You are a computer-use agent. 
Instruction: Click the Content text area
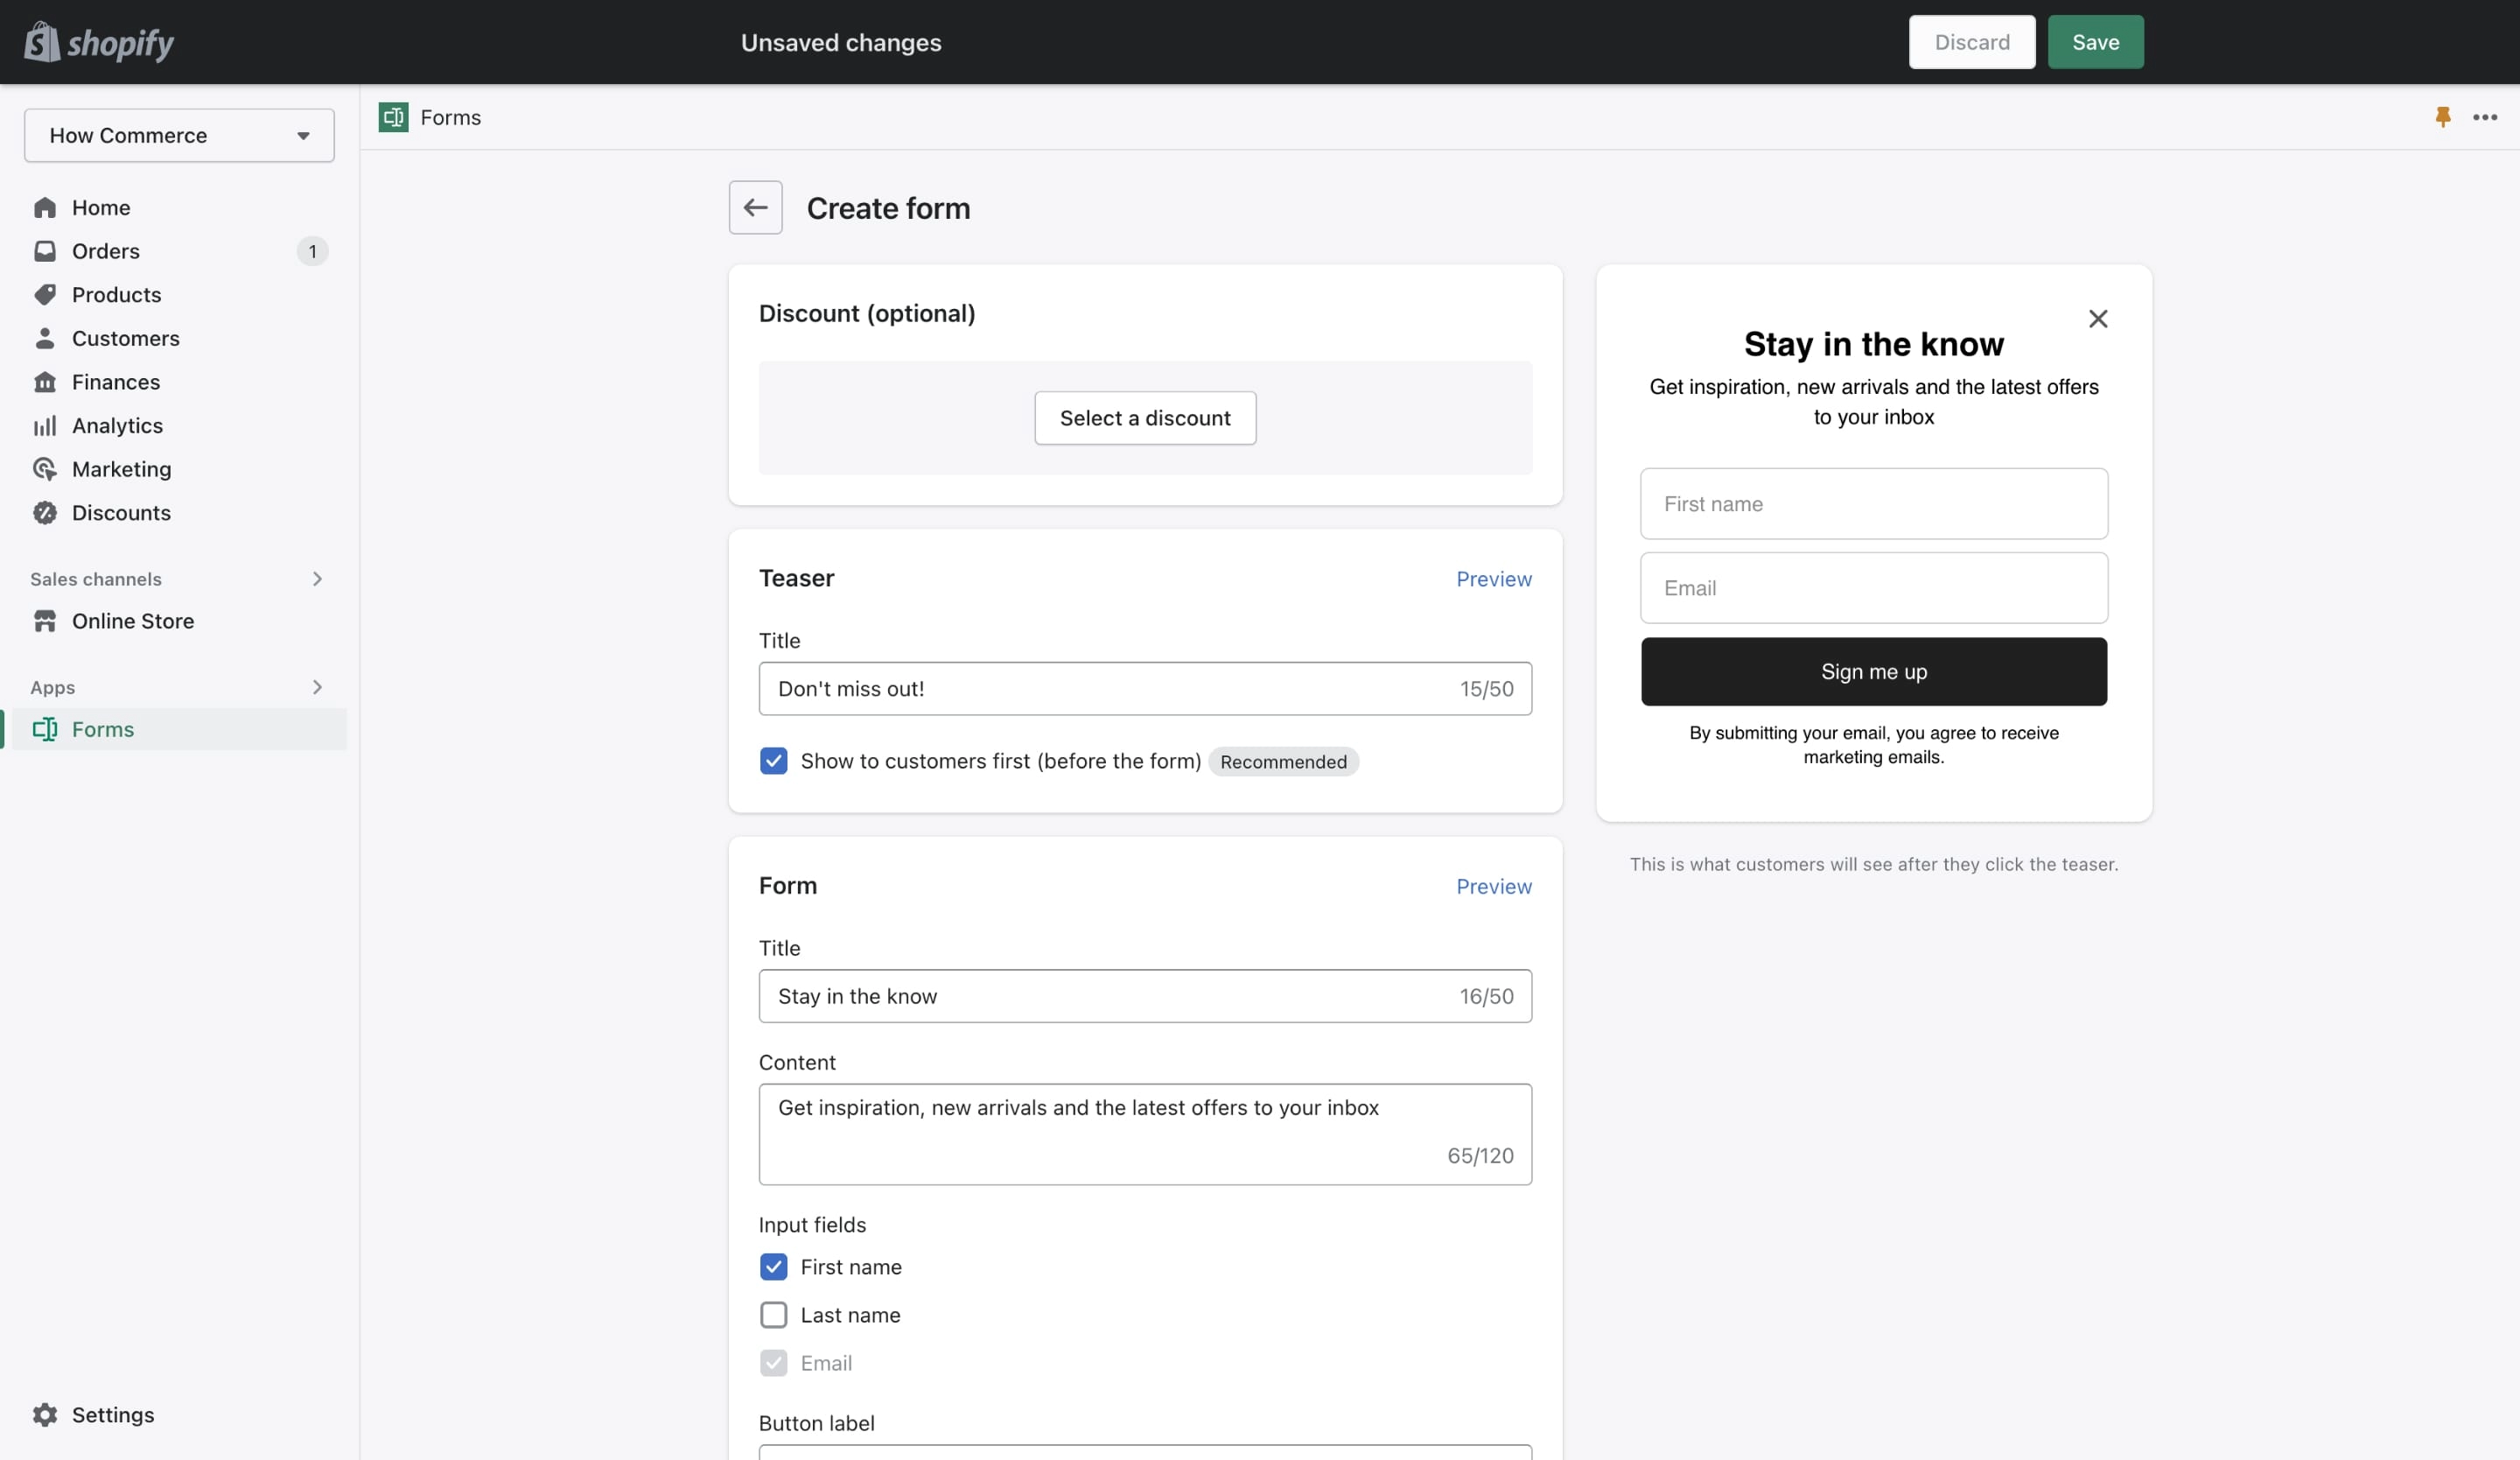tap(1145, 1135)
